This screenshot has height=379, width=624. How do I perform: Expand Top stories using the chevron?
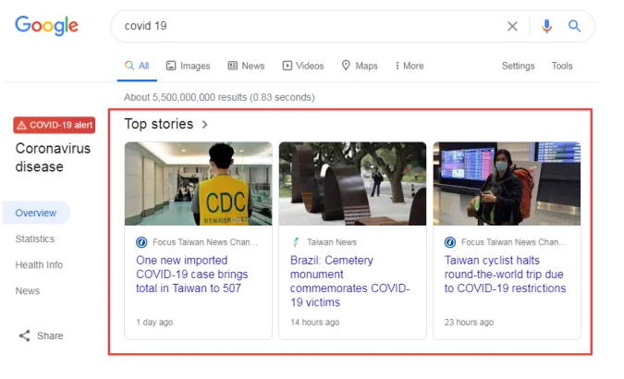point(204,124)
